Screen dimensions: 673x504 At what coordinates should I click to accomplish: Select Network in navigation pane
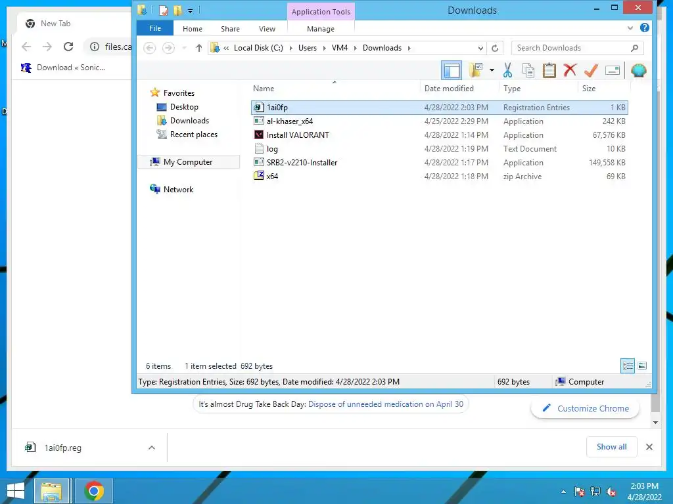point(172,190)
